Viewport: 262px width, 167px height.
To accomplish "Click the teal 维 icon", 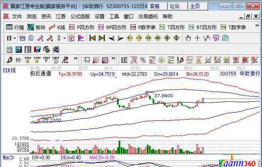I will pyautogui.click(x=225, y=39).
